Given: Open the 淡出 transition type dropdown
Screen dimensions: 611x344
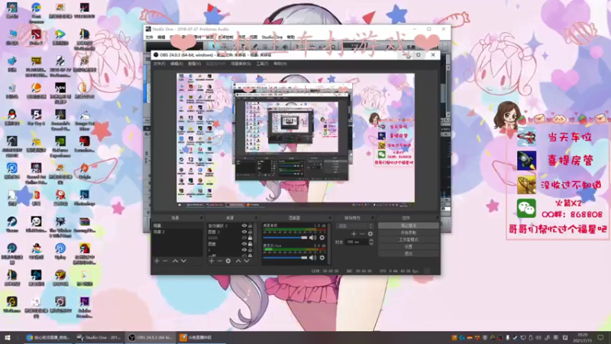Looking at the screenshot, I should [354, 226].
